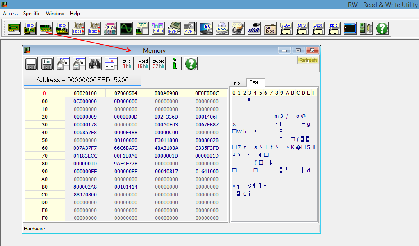Open the SMBus device tool
The width and height of the screenshot is (419, 246).
click(x=158, y=28)
